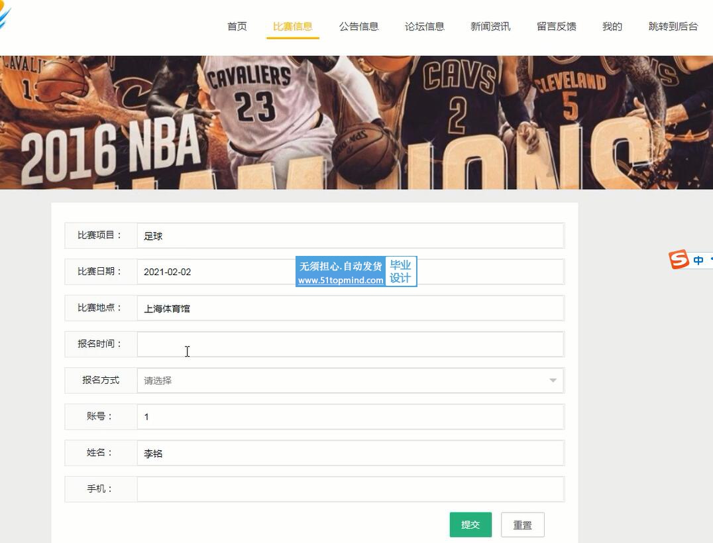The width and height of the screenshot is (713, 543).
Task: Go to 公告信息 in the navigation
Action: click(358, 27)
